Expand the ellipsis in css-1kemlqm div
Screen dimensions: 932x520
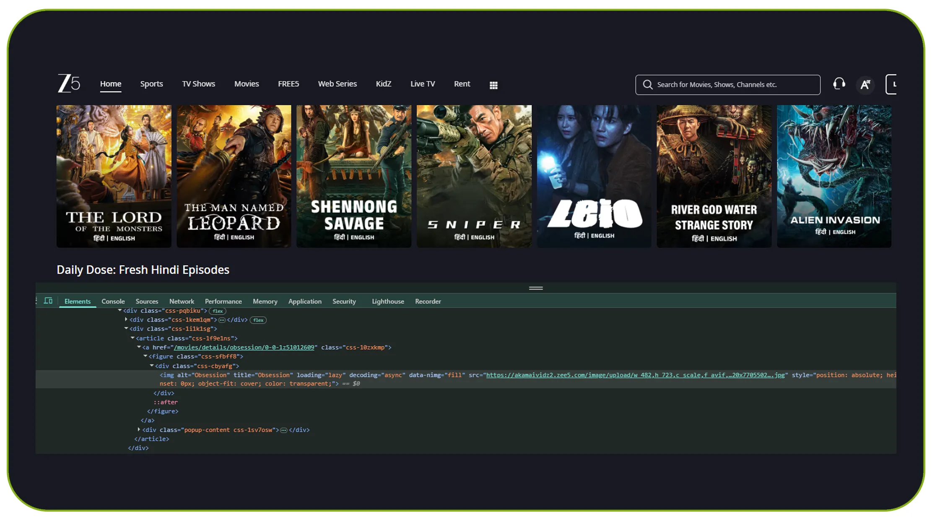pyautogui.click(x=222, y=320)
